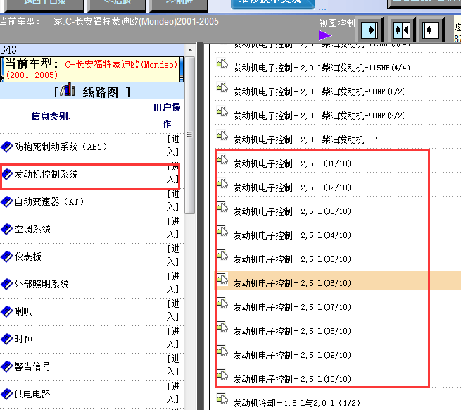Click the converging-arrows view control button
Image resolution: width=461 pixels, height=410 pixels.
402,30
